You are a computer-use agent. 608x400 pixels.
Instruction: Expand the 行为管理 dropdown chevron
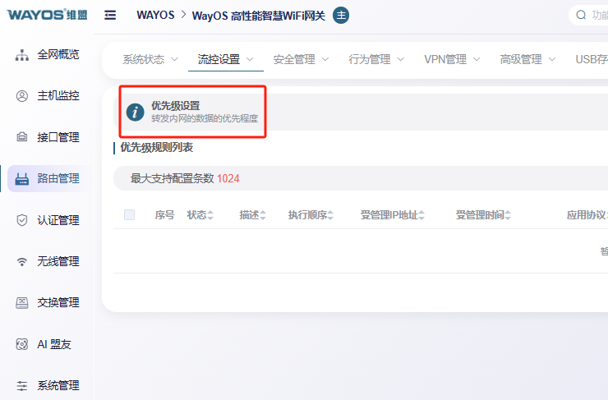click(401, 59)
